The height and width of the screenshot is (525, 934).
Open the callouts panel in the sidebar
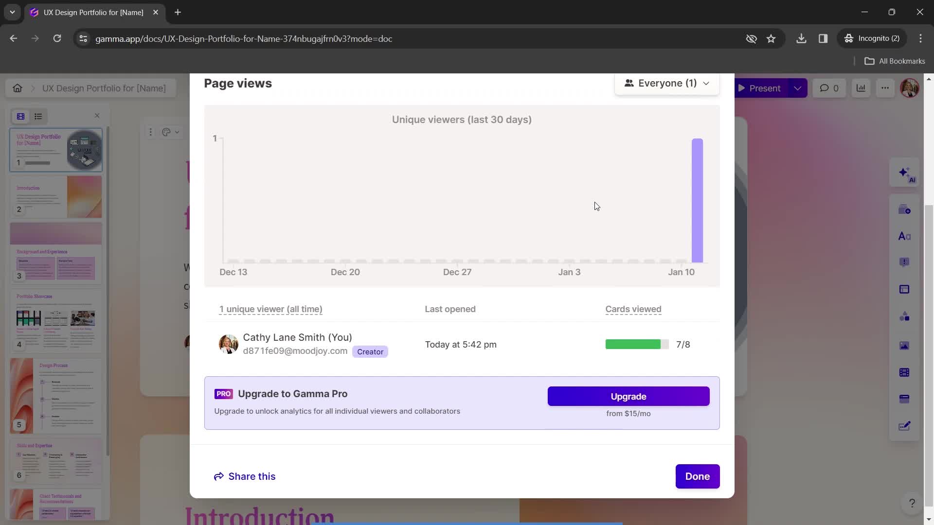[x=904, y=262]
